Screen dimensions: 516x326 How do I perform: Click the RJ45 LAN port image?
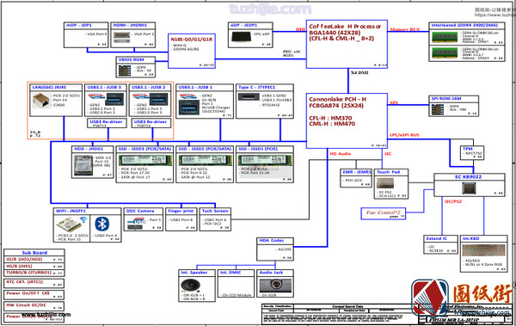[x=41, y=100]
